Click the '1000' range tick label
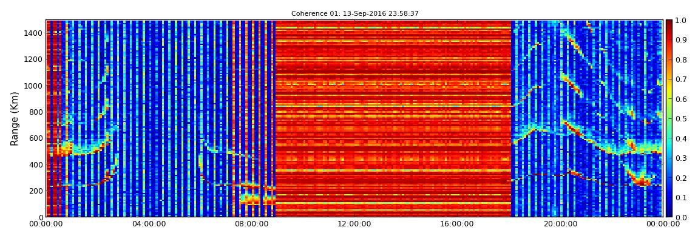 (34, 86)
